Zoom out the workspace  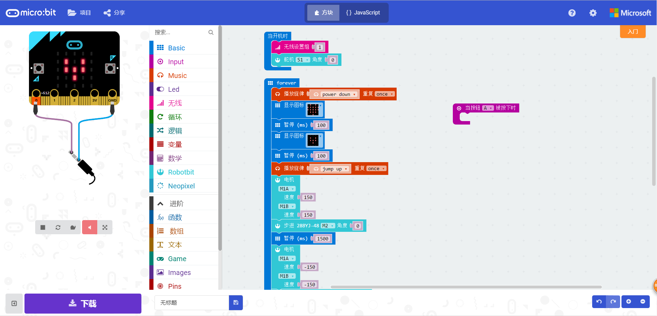click(643, 302)
